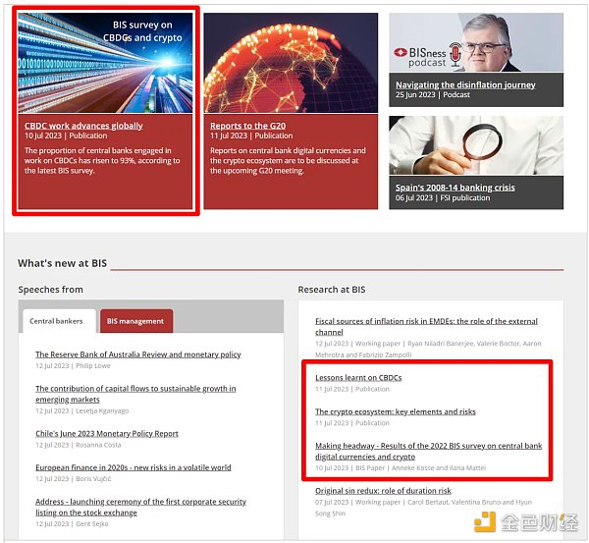Click the red BIS logo icon

[401, 53]
